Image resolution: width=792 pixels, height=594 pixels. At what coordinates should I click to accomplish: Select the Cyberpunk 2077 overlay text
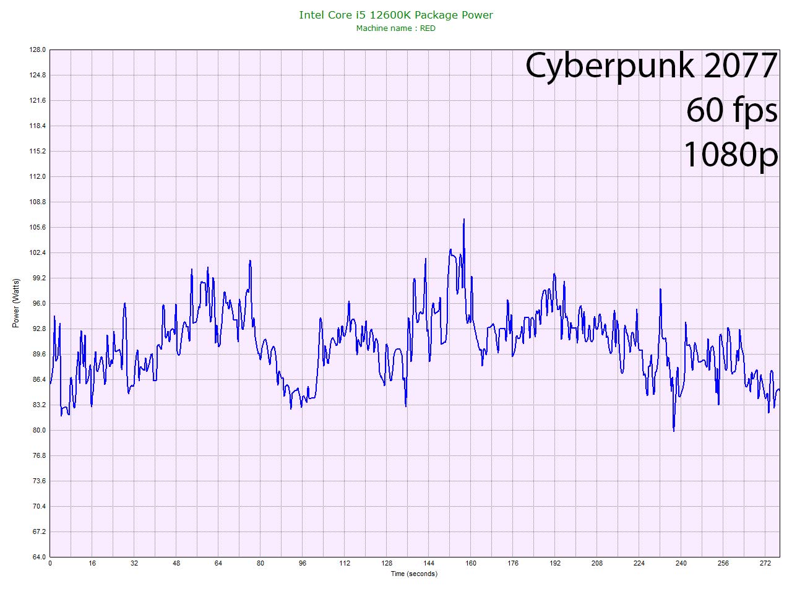(651, 66)
